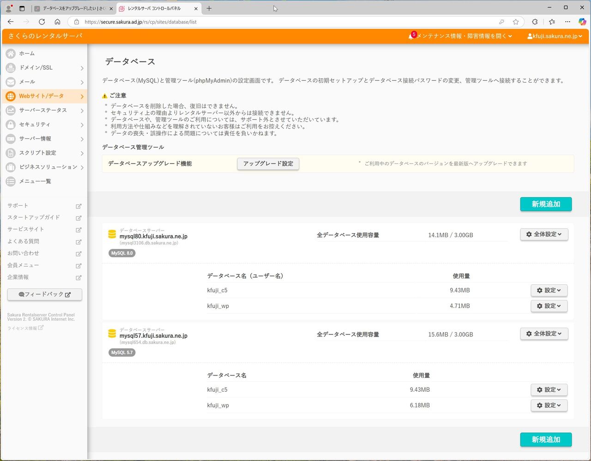Click the メニュー一覧 list icon
This screenshot has width=591, height=461.
11,182
